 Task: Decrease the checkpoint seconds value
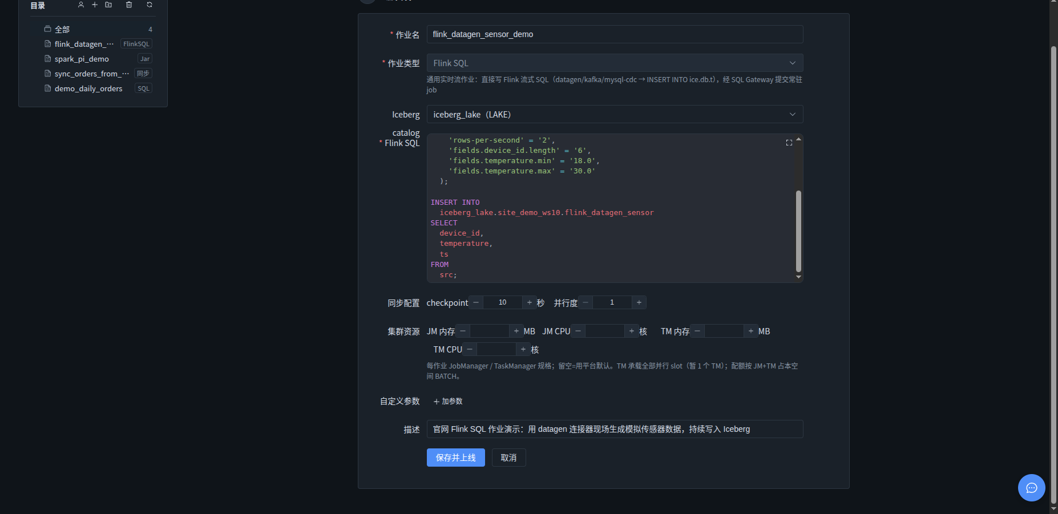pos(476,302)
